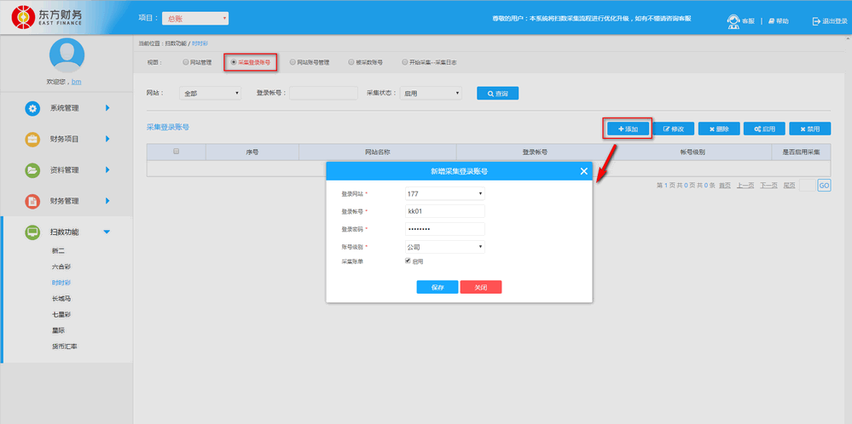Expand the 账号级别 dropdown showing 公司
Screen dimensions: 852x424
(444, 247)
